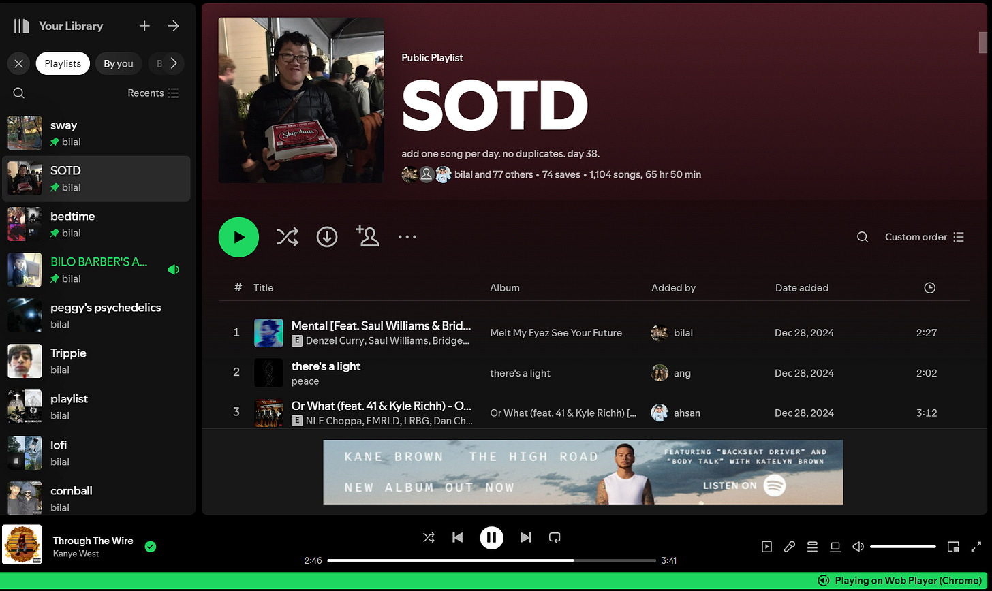992x591 pixels.
Task: Click Kane Brown The High Road ad banner
Action: [583, 472]
